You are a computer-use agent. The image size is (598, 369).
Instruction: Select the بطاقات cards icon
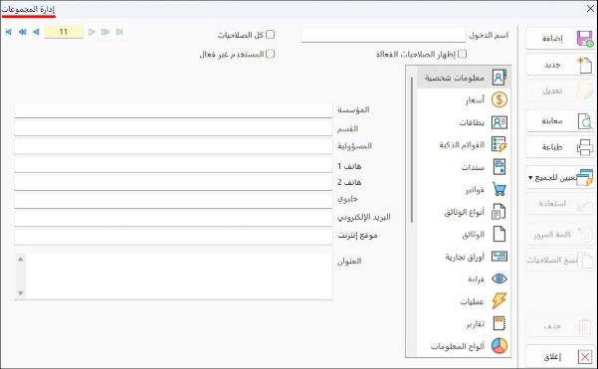point(498,122)
